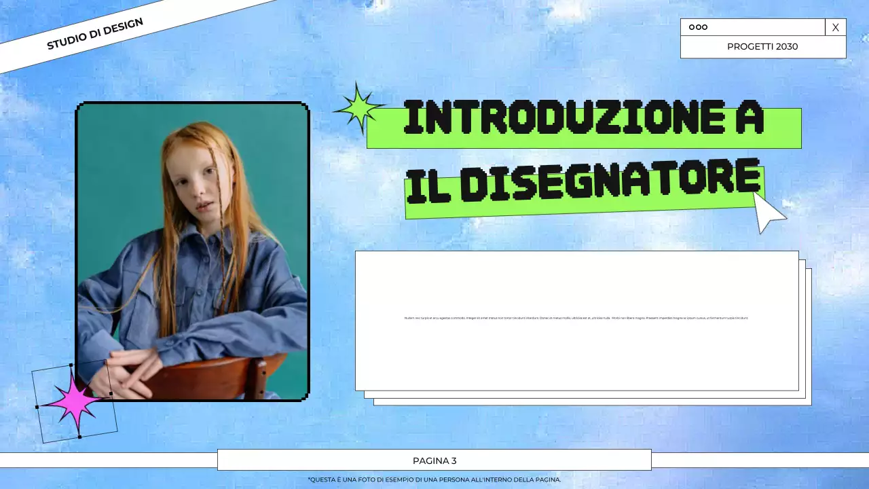The height and width of the screenshot is (489, 869).
Task: Click the PROGETTI 2030 title bar
Action: click(763, 47)
